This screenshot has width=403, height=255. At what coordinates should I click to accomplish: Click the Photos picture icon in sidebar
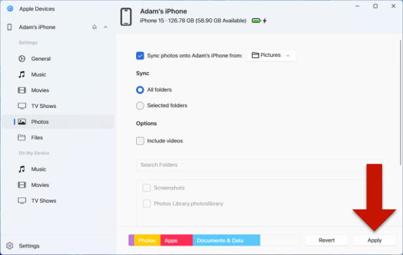tap(22, 122)
